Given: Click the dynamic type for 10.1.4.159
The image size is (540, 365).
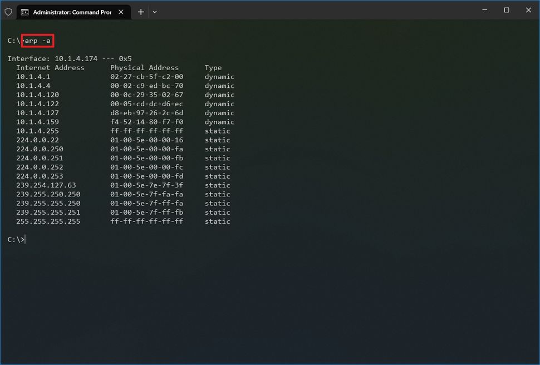Looking at the screenshot, I should (219, 122).
